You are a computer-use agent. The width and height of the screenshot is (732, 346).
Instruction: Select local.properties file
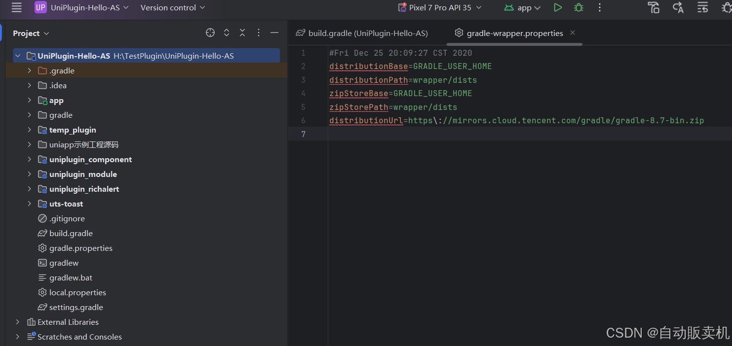point(78,292)
